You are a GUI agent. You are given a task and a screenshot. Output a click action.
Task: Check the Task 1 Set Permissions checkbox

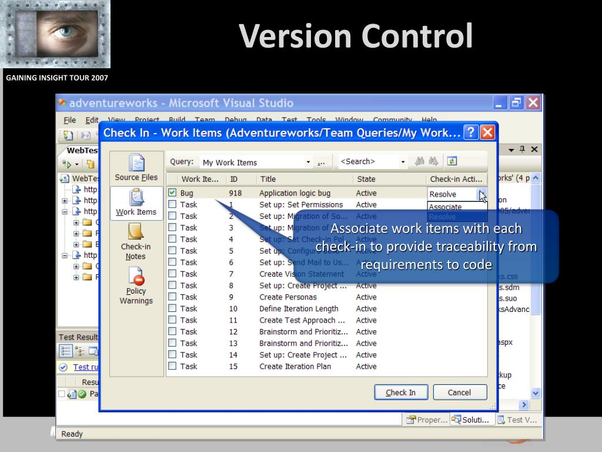pos(172,204)
